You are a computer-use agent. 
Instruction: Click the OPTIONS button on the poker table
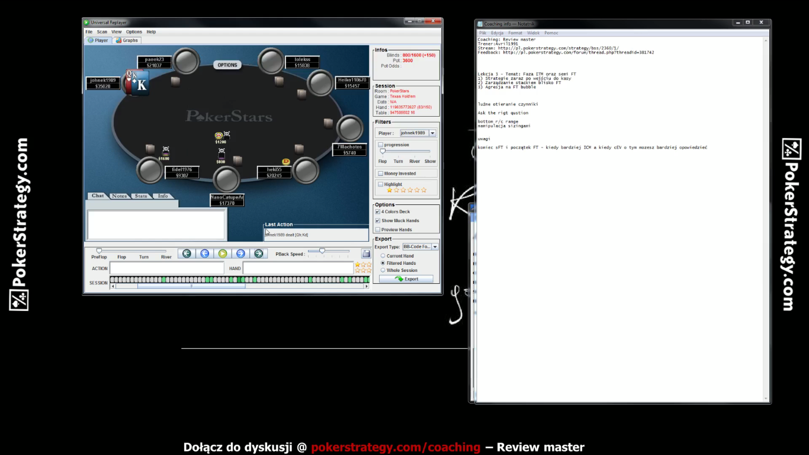(227, 65)
